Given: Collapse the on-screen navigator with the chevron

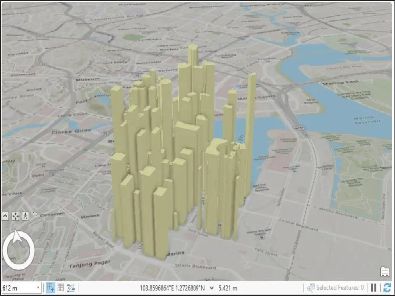Looking at the screenshot, I should click(6, 215).
